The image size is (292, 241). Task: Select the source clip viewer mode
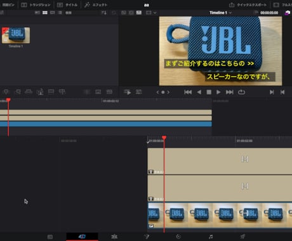[x=124, y=13]
